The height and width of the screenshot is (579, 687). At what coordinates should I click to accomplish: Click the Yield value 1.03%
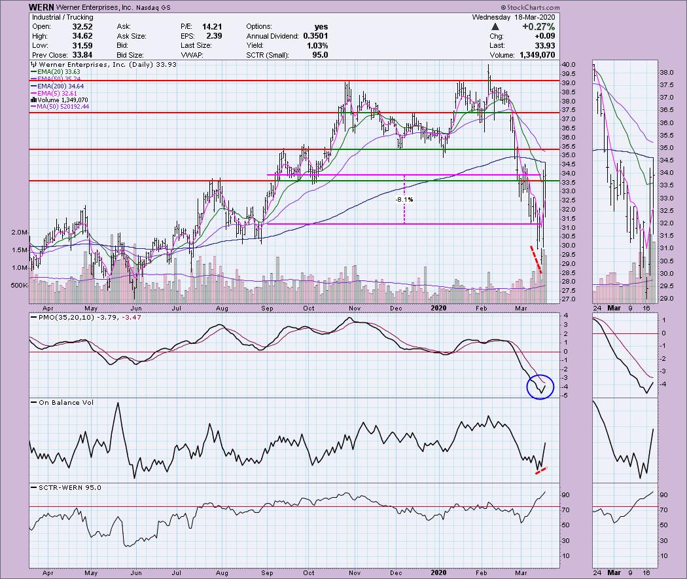[x=317, y=46]
